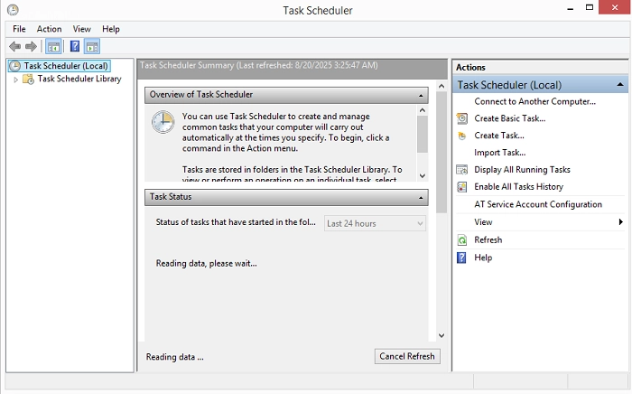632x394 pixels.
Task: Open the View menu in menu bar
Action: tap(81, 29)
